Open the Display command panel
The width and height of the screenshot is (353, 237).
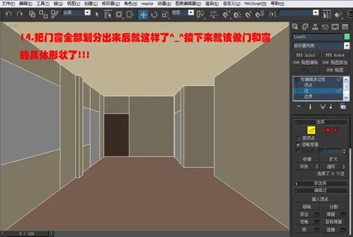coord(335,27)
